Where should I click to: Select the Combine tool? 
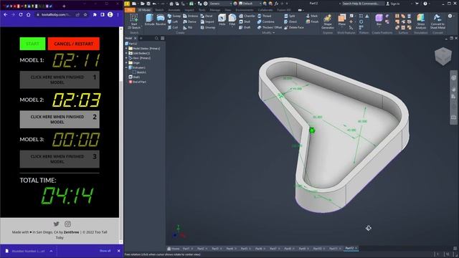point(266,21)
